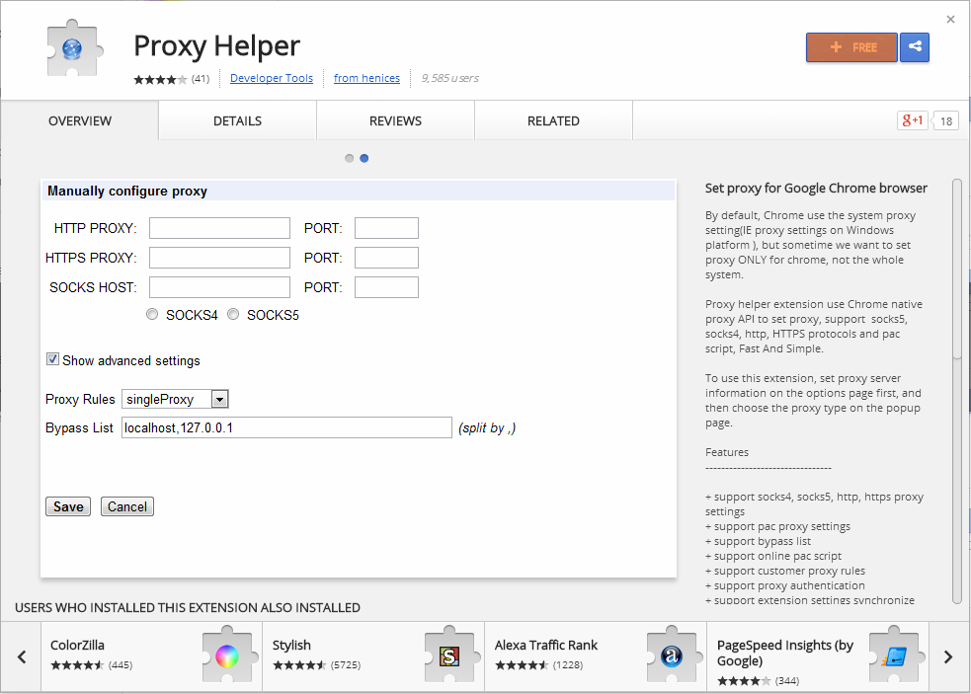The width and height of the screenshot is (971, 694).
Task: Select the first screenshot carousel dot
Action: (x=350, y=158)
